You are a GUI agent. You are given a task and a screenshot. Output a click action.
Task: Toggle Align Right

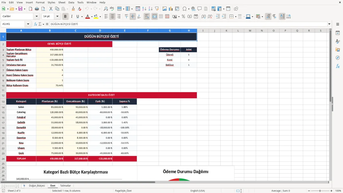click(x=119, y=17)
